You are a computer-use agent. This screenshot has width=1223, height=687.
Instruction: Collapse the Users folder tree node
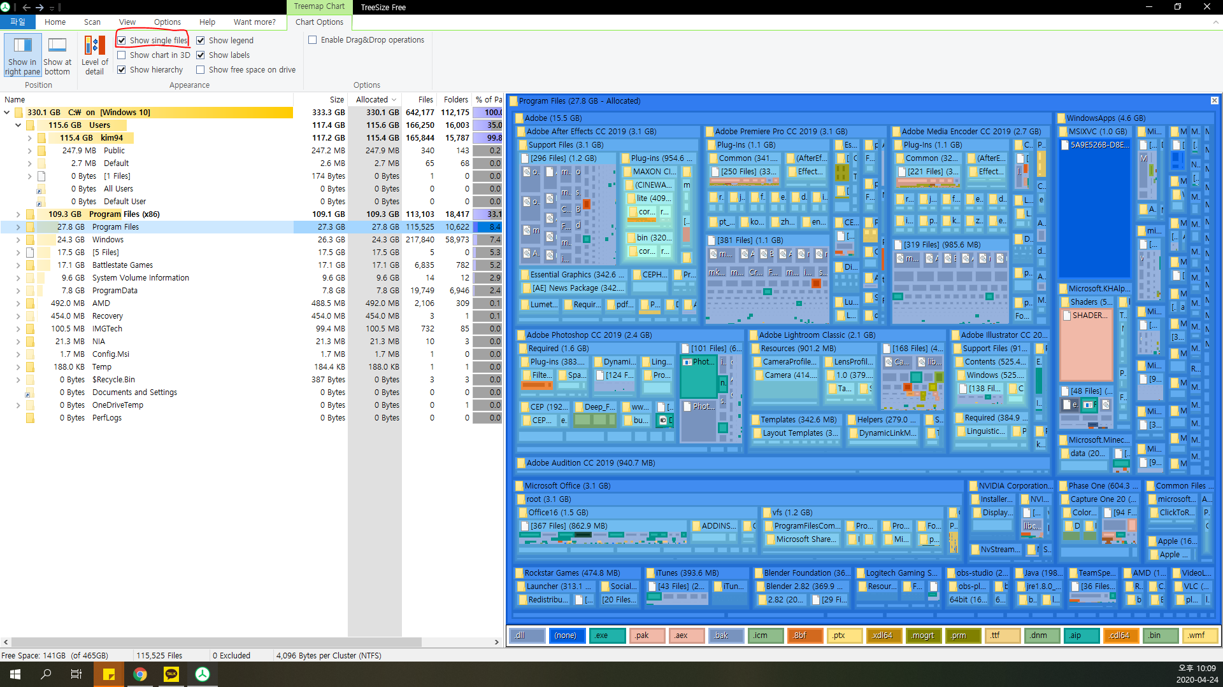coord(18,125)
